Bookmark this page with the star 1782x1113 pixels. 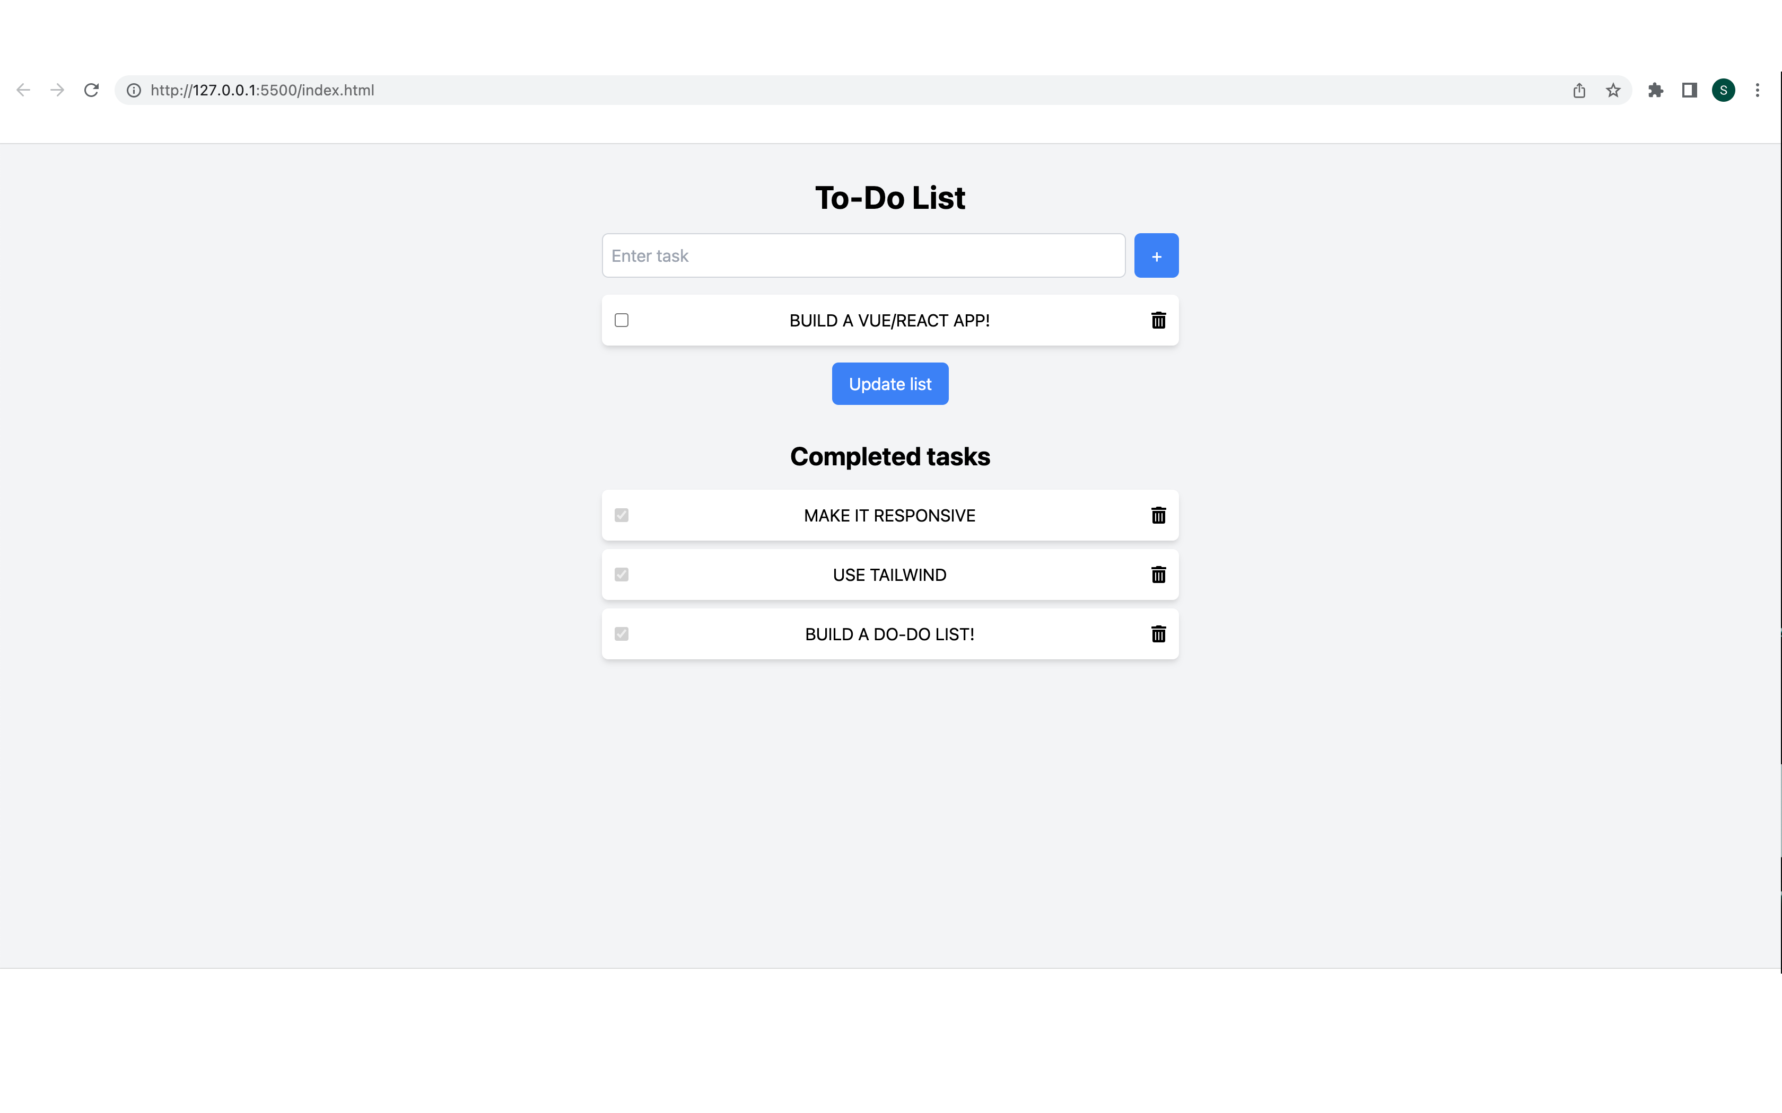pos(1613,89)
